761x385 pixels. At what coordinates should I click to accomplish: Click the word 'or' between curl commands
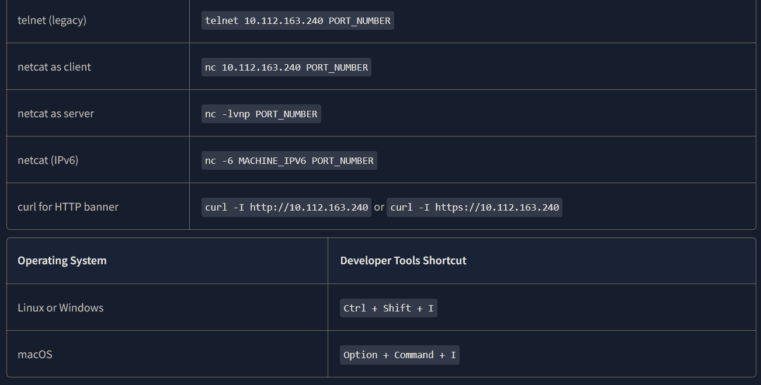[379, 207]
